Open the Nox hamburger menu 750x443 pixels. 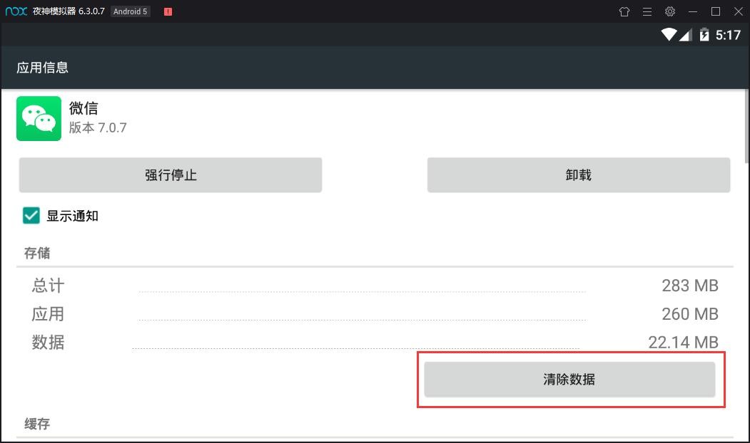pos(647,11)
